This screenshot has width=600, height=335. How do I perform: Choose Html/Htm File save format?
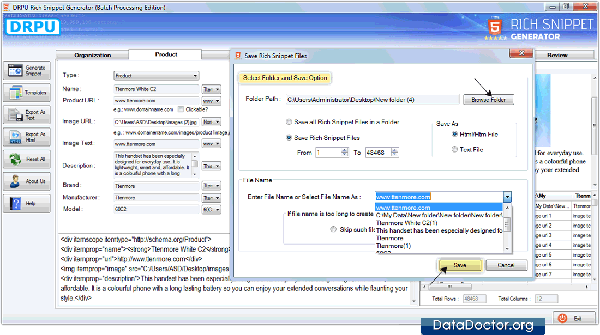coord(454,134)
